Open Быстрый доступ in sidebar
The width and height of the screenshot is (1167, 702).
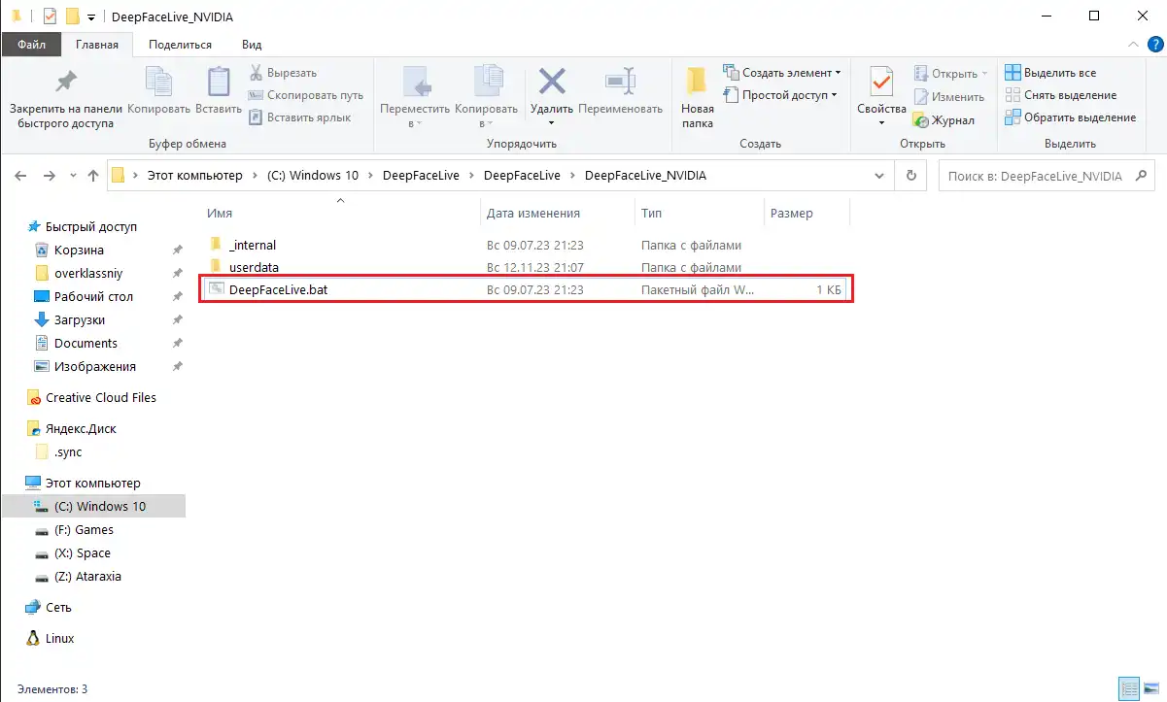tap(91, 226)
